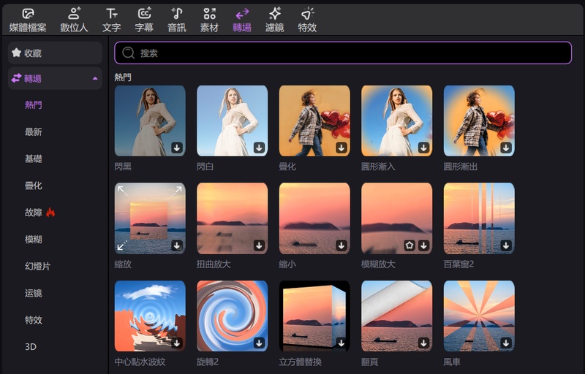This screenshot has width=585, height=374.
Task: Choose the 最新 newest category
Action: coord(34,132)
